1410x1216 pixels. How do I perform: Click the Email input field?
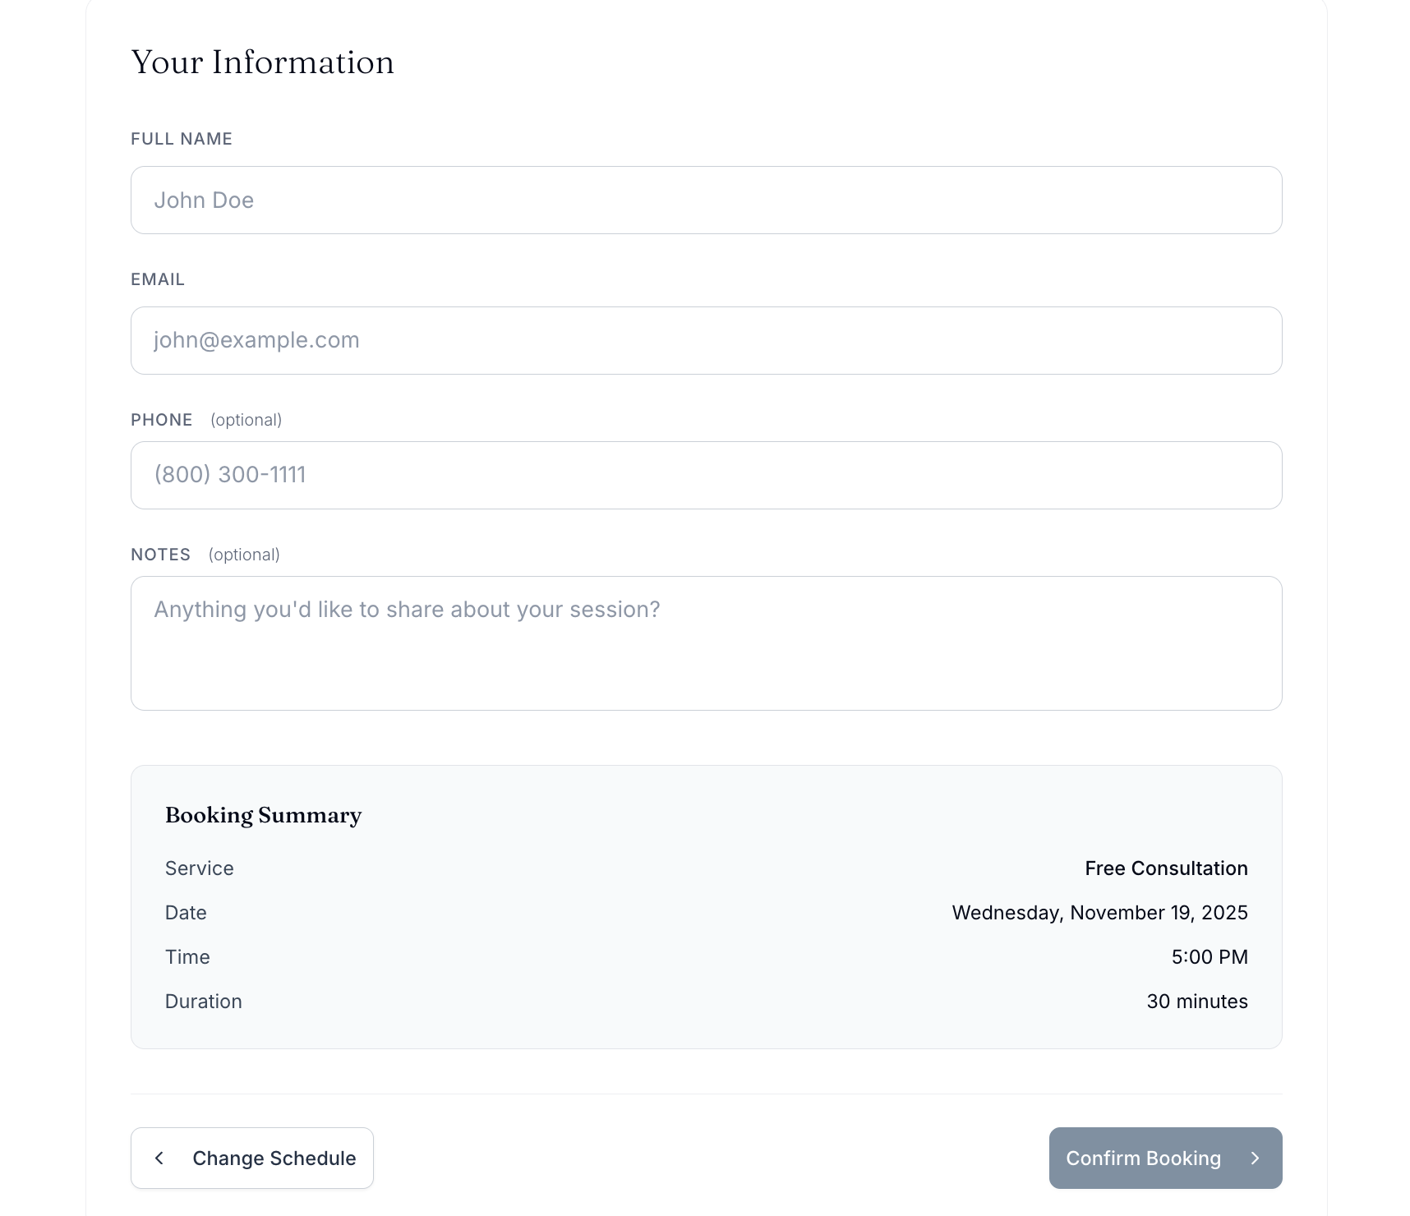coord(705,340)
